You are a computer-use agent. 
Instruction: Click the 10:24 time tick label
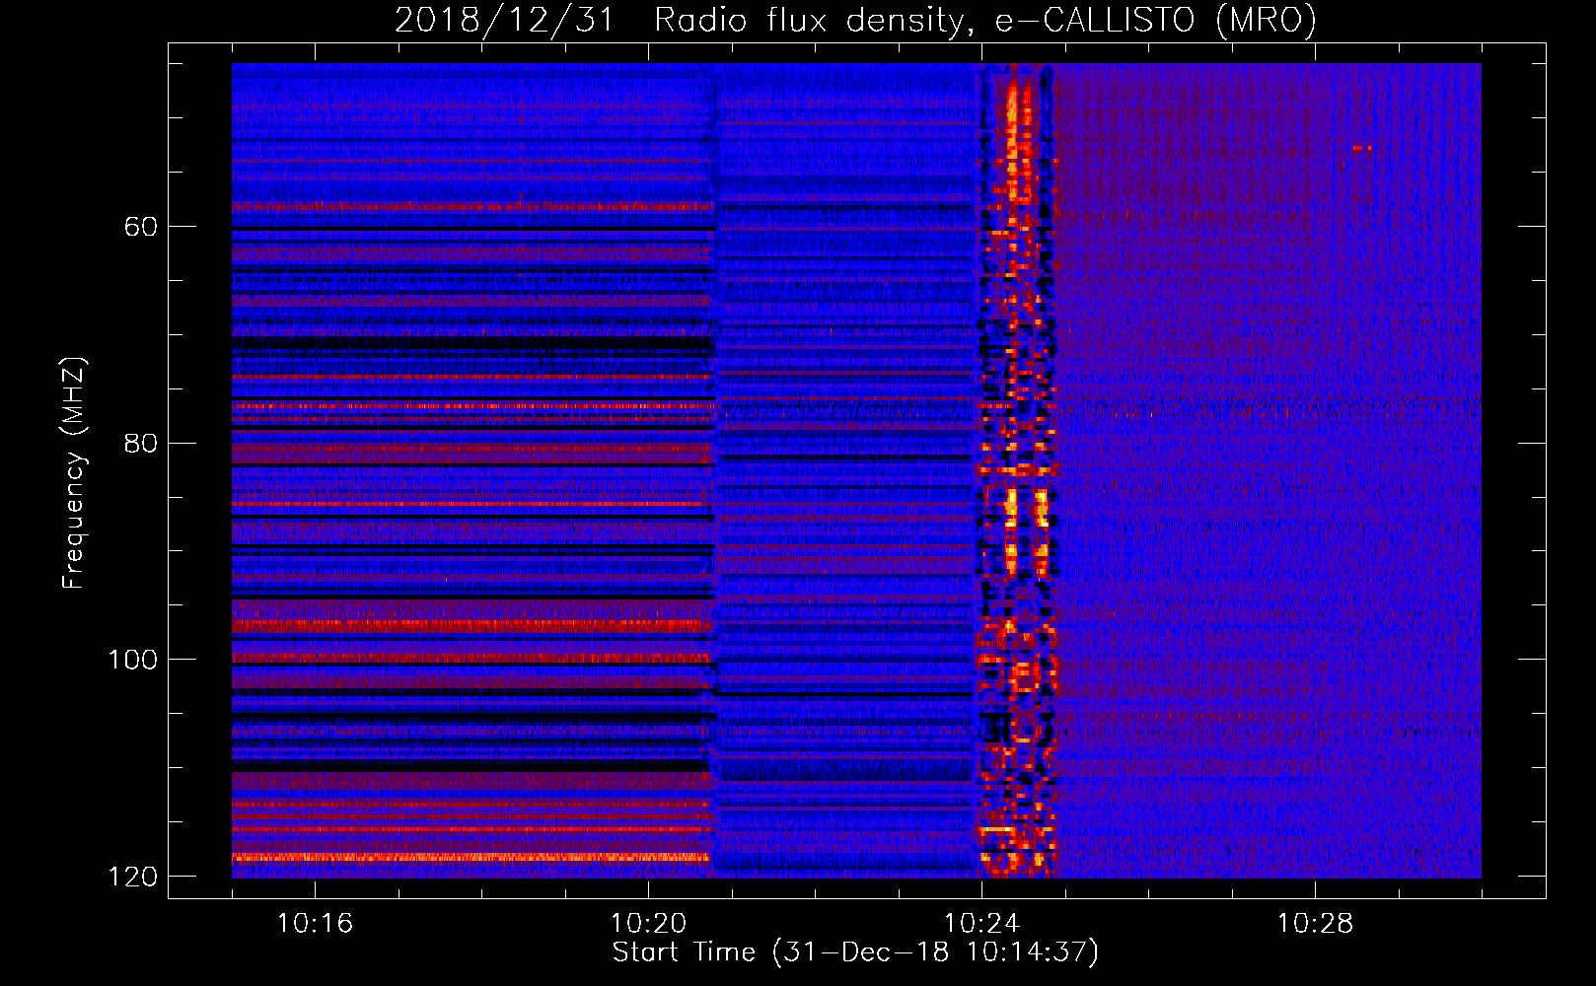(981, 923)
